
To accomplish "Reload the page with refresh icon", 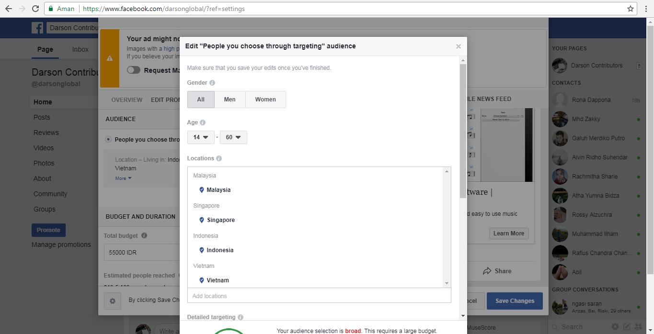I will click(x=35, y=9).
